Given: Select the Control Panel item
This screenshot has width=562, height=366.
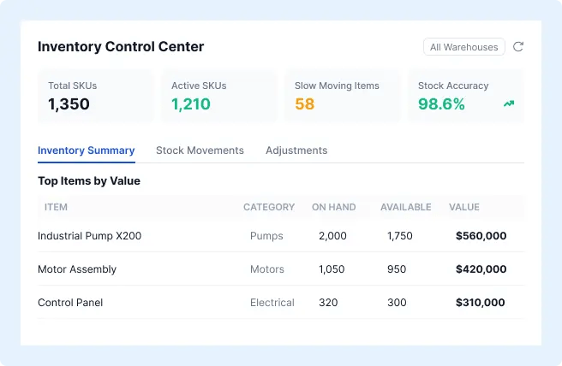Looking at the screenshot, I should (70, 303).
